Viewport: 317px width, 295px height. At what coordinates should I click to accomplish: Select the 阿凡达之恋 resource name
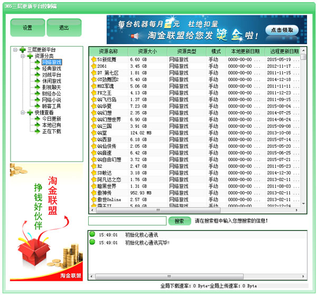coord(109,180)
